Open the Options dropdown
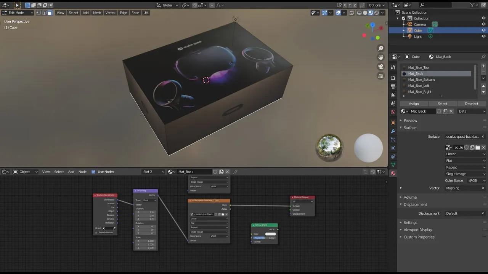Screen dimensions: 488x274 pos(377,5)
